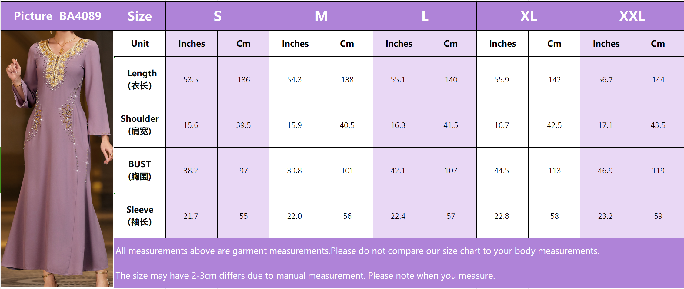Click the 2-3cm manual measurement note
Screen dimensions: 684x289
coord(305,276)
